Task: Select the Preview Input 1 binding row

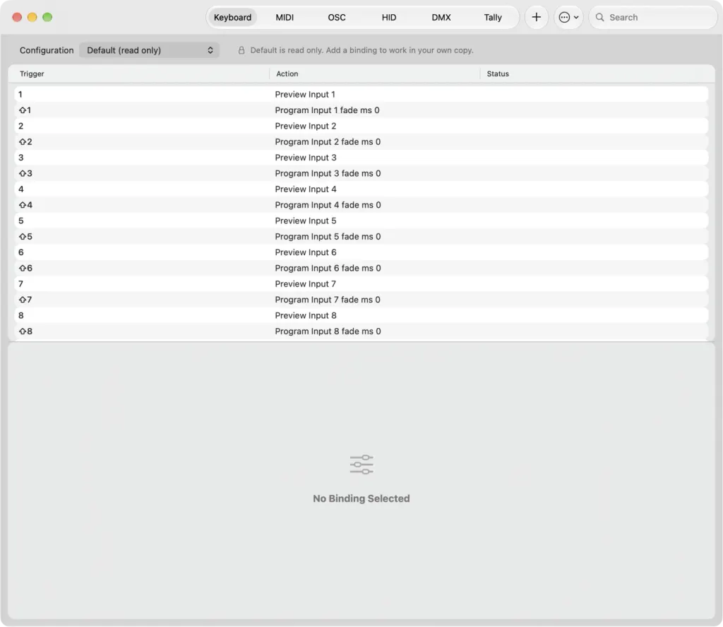Action: click(361, 94)
